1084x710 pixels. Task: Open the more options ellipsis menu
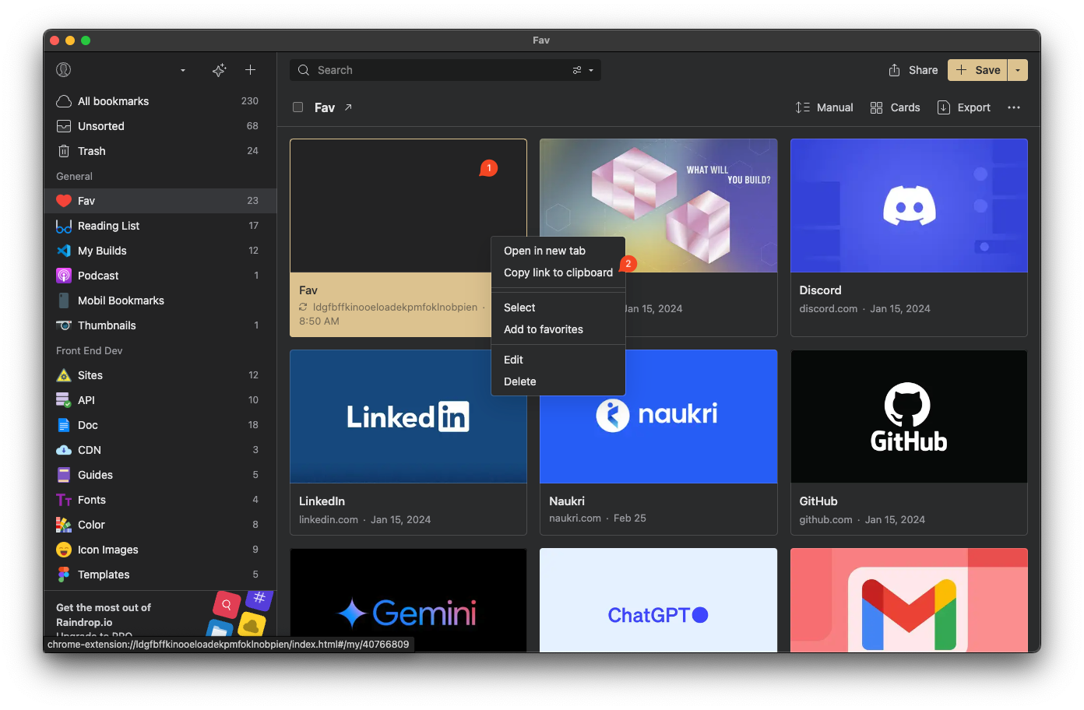point(1013,107)
